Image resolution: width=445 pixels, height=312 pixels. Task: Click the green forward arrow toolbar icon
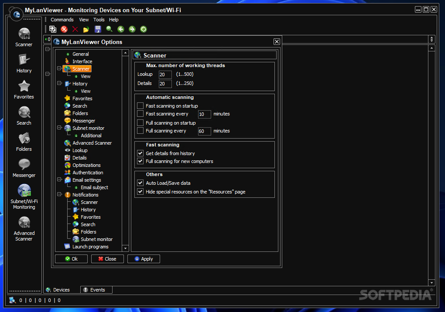[132, 29]
